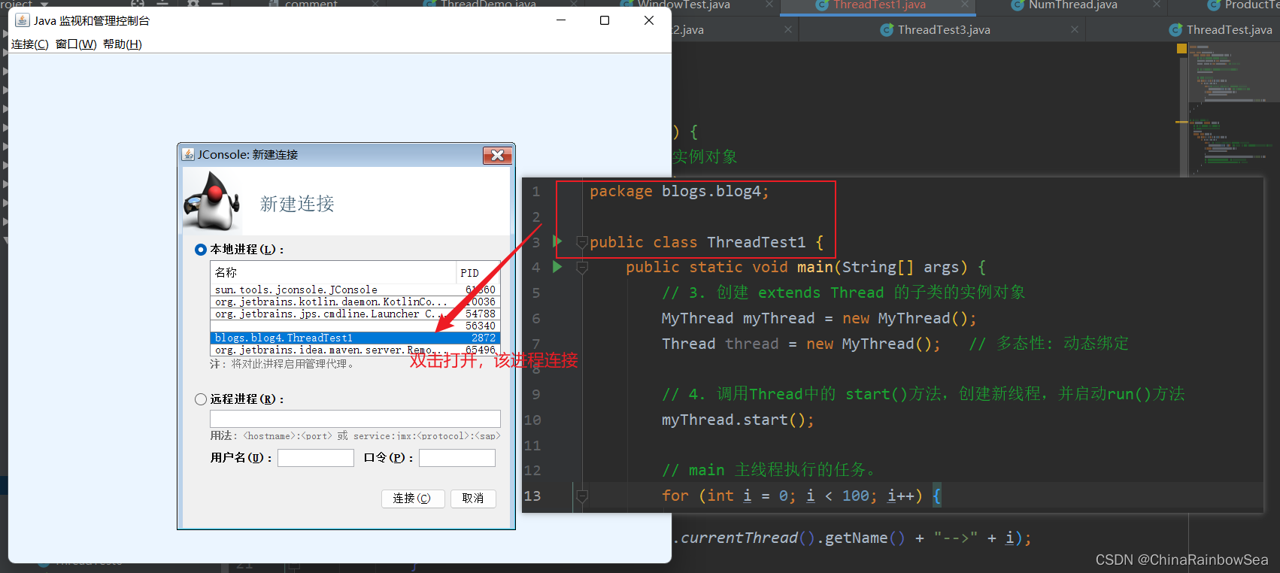The image size is (1280, 573).
Task: Maximize the Java 监视和管理控制台 window
Action: [x=605, y=20]
